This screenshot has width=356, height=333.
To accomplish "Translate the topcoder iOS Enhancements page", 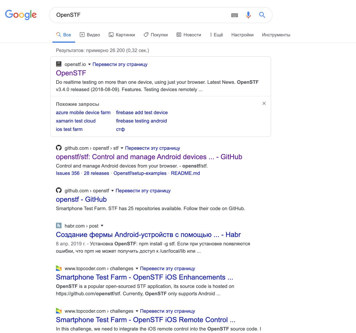I will (167, 269).
